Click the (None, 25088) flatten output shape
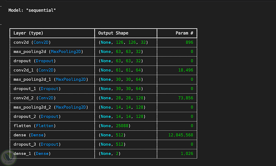Viewport: 276px width, 166px height. click(x=115, y=126)
